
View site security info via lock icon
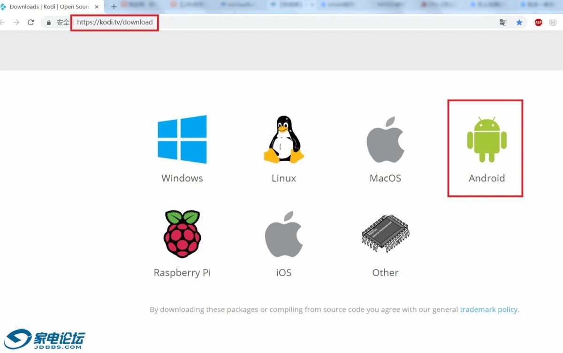click(48, 23)
